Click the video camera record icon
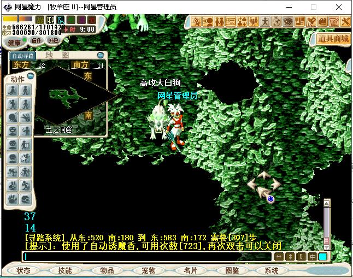This screenshot has width=353, height=278. [322, 22]
